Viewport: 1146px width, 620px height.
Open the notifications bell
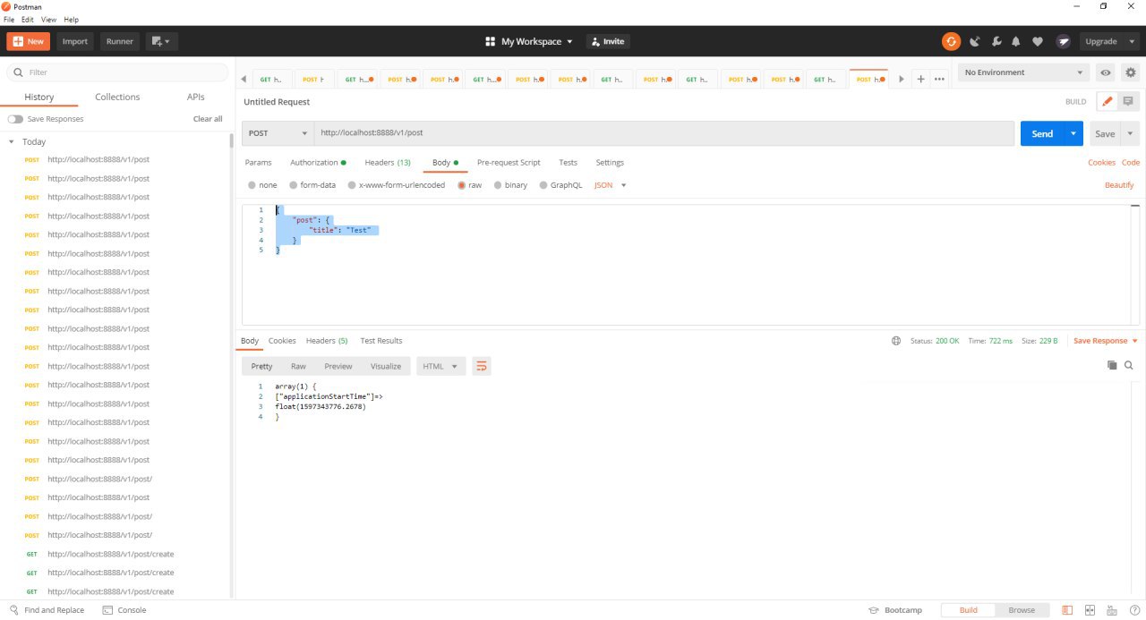(x=1016, y=41)
